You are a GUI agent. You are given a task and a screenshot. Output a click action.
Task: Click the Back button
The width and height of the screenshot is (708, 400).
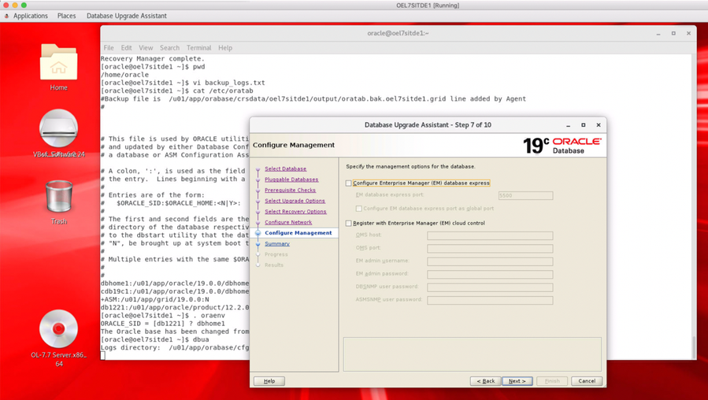coord(485,381)
